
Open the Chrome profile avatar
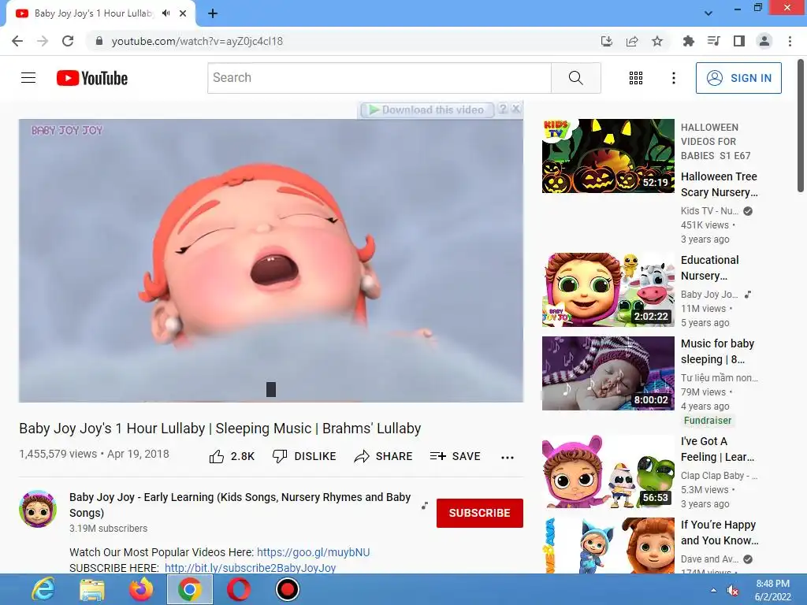(x=764, y=41)
